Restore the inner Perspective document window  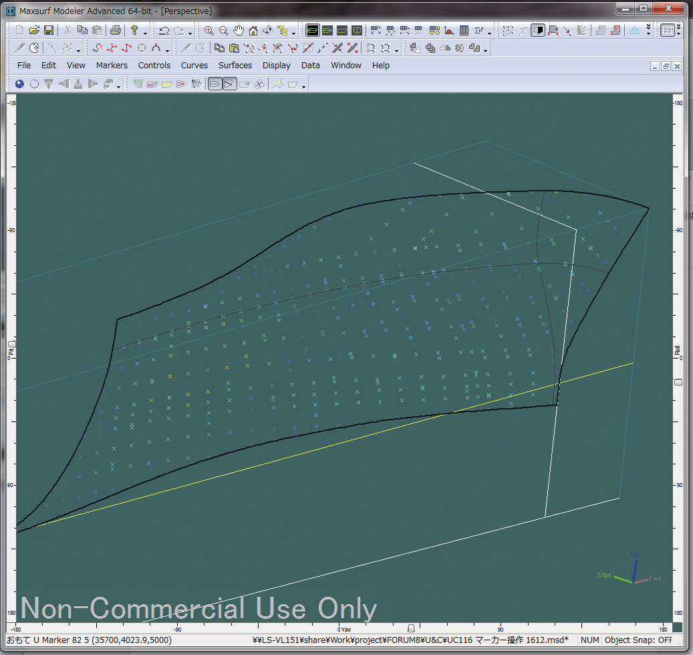pyautogui.click(x=666, y=66)
